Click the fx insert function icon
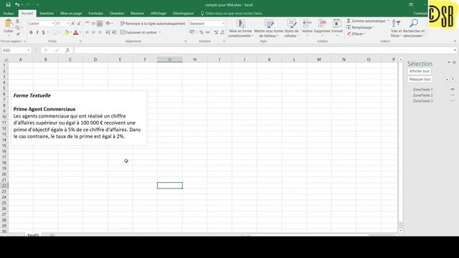The height and width of the screenshot is (258, 459). pyautogui.click(x=67, y=50)
